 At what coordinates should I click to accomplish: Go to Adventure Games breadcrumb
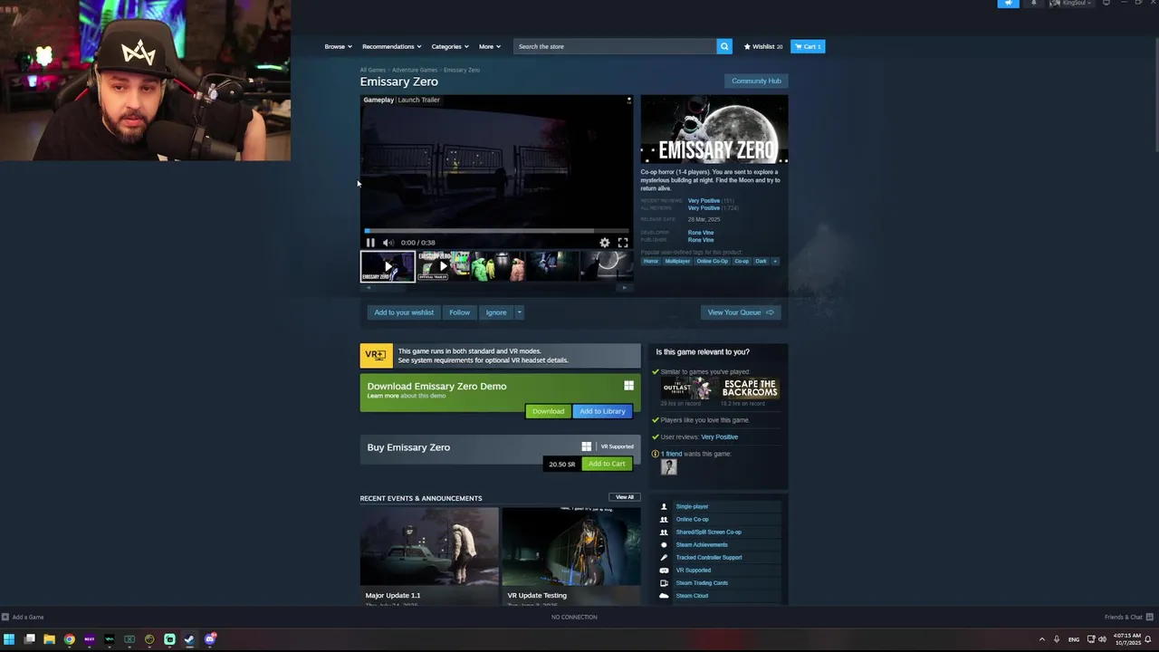point(415,70)
